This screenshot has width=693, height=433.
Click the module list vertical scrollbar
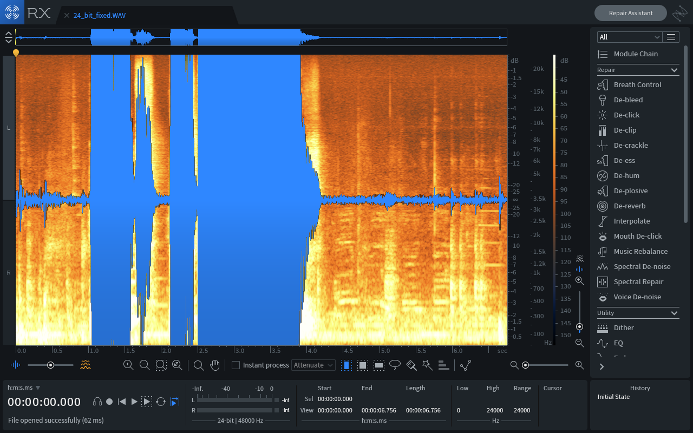(x=686, y=134)
